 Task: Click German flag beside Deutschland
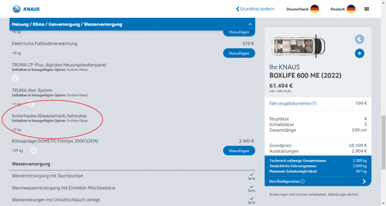coord(315,9)
